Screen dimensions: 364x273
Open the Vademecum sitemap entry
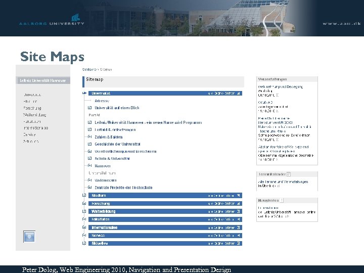(106, 180)
